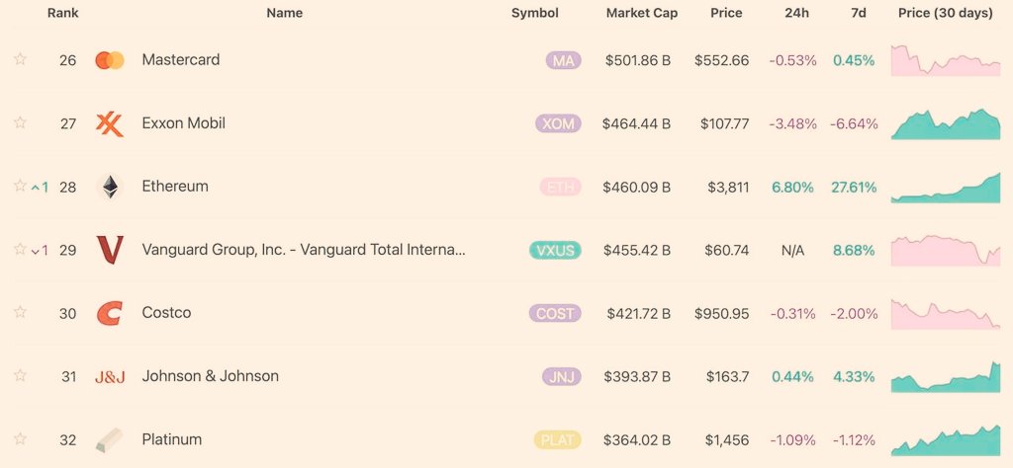Open Vanguard's 30-day price chart thumbnail
Screen dimensions: 1013x468
[x=945, y=250]
